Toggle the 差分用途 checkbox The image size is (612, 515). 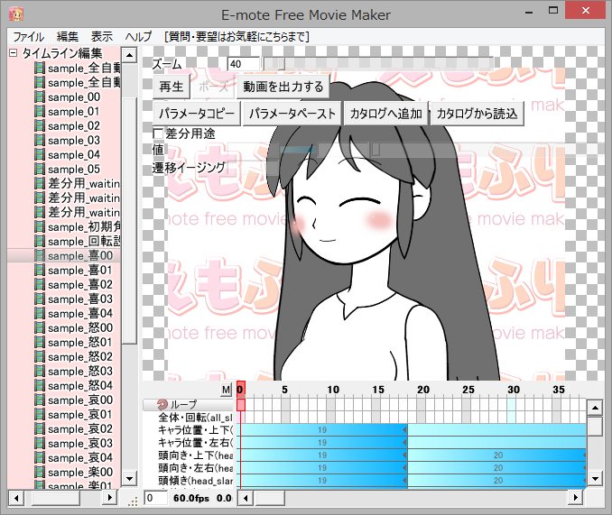[158, 133]
